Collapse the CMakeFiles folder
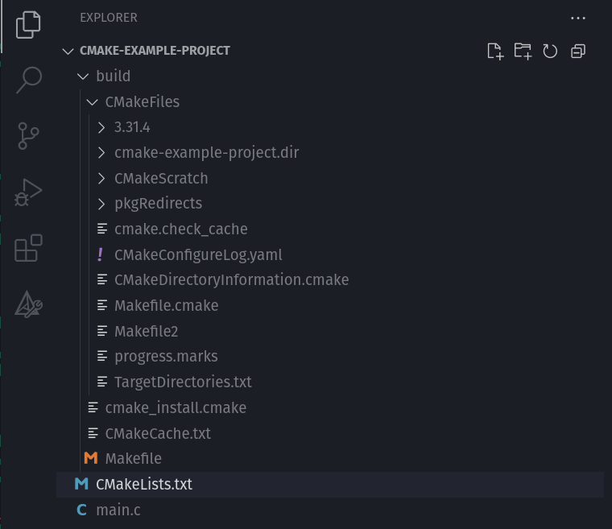The height and width of the screenshot is (529, 612). (142, 102)
